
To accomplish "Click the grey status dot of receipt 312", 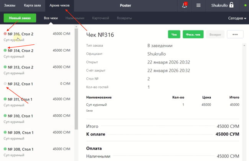I will click(5, 84).
